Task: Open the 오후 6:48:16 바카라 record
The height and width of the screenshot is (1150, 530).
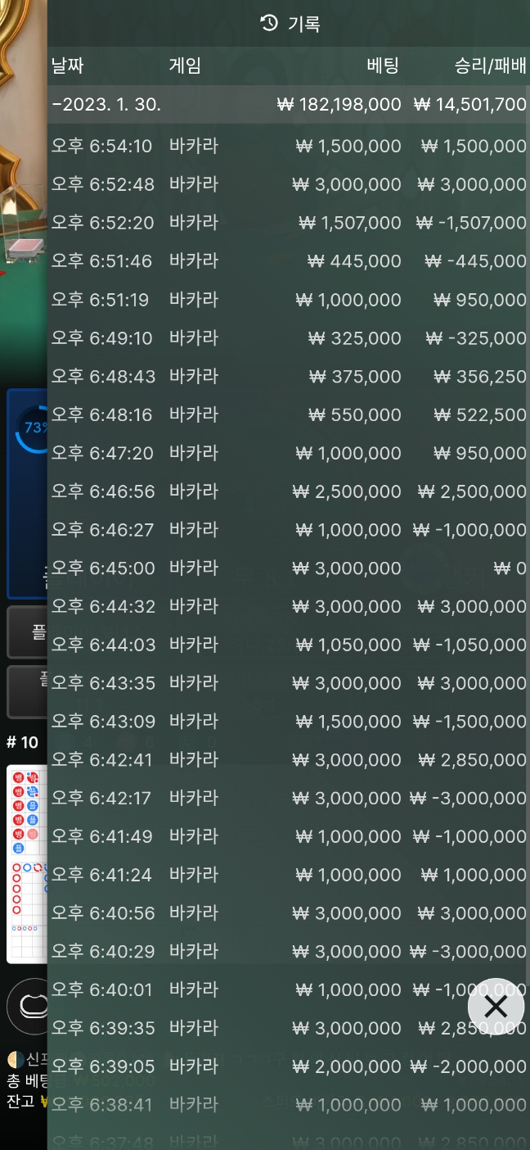Action: coord(288,414)
